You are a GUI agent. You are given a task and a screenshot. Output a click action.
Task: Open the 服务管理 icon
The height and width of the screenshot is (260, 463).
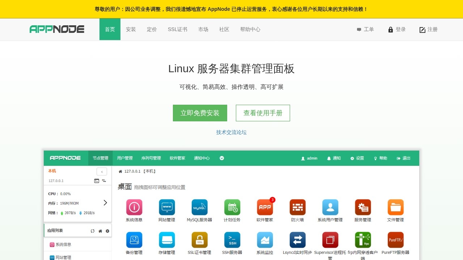[363, 207]
